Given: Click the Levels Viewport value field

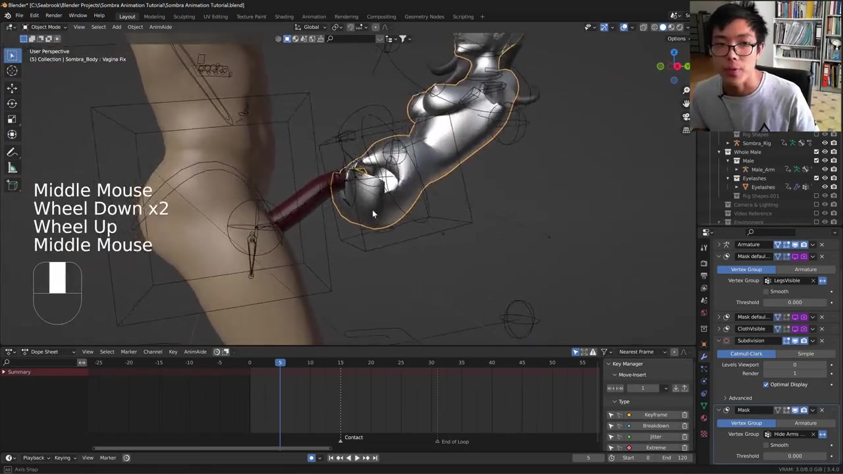Looking at the screenshot, I should (x=794, y=365).
